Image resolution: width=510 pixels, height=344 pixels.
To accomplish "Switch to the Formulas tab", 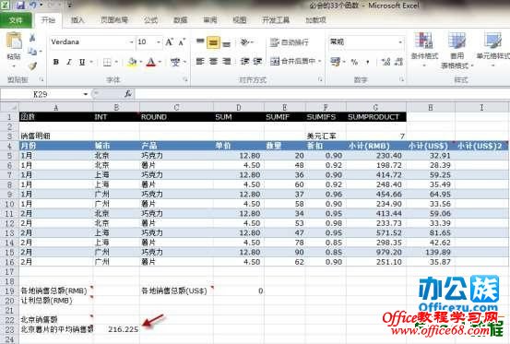I will click(151, 20).
